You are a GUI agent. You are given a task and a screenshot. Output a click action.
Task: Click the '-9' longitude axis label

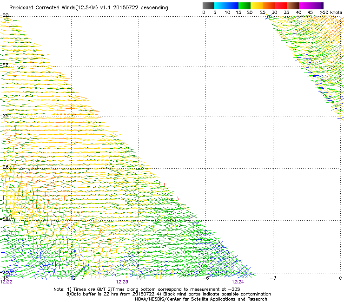(x=139, y=278)
